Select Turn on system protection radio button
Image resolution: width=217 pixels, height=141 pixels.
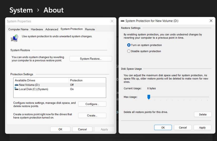[129, 45]
